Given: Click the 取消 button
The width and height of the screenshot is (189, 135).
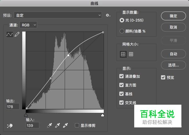Looking at the screenshot, I should 173,27.
